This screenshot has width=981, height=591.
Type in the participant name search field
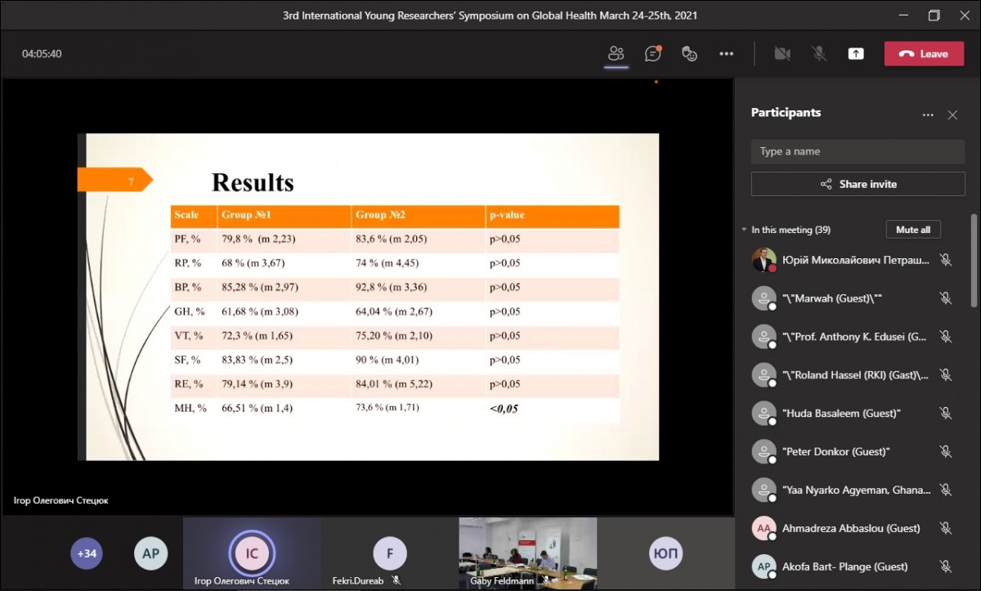pyautogui.click(x=858, y=151)
